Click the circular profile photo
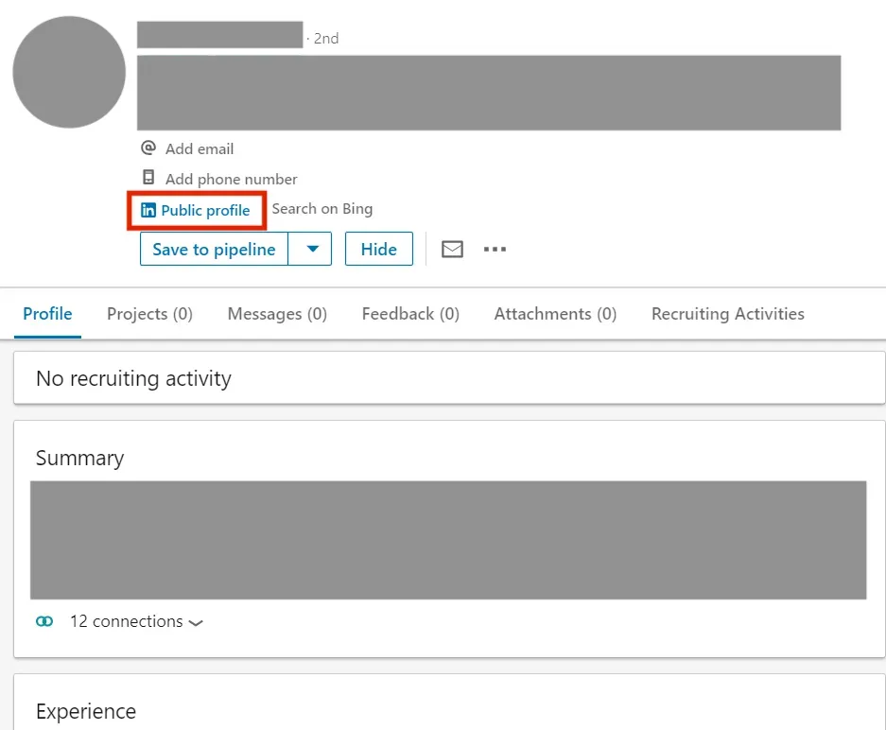Viewport: 886px width, 730px height. 68,72
